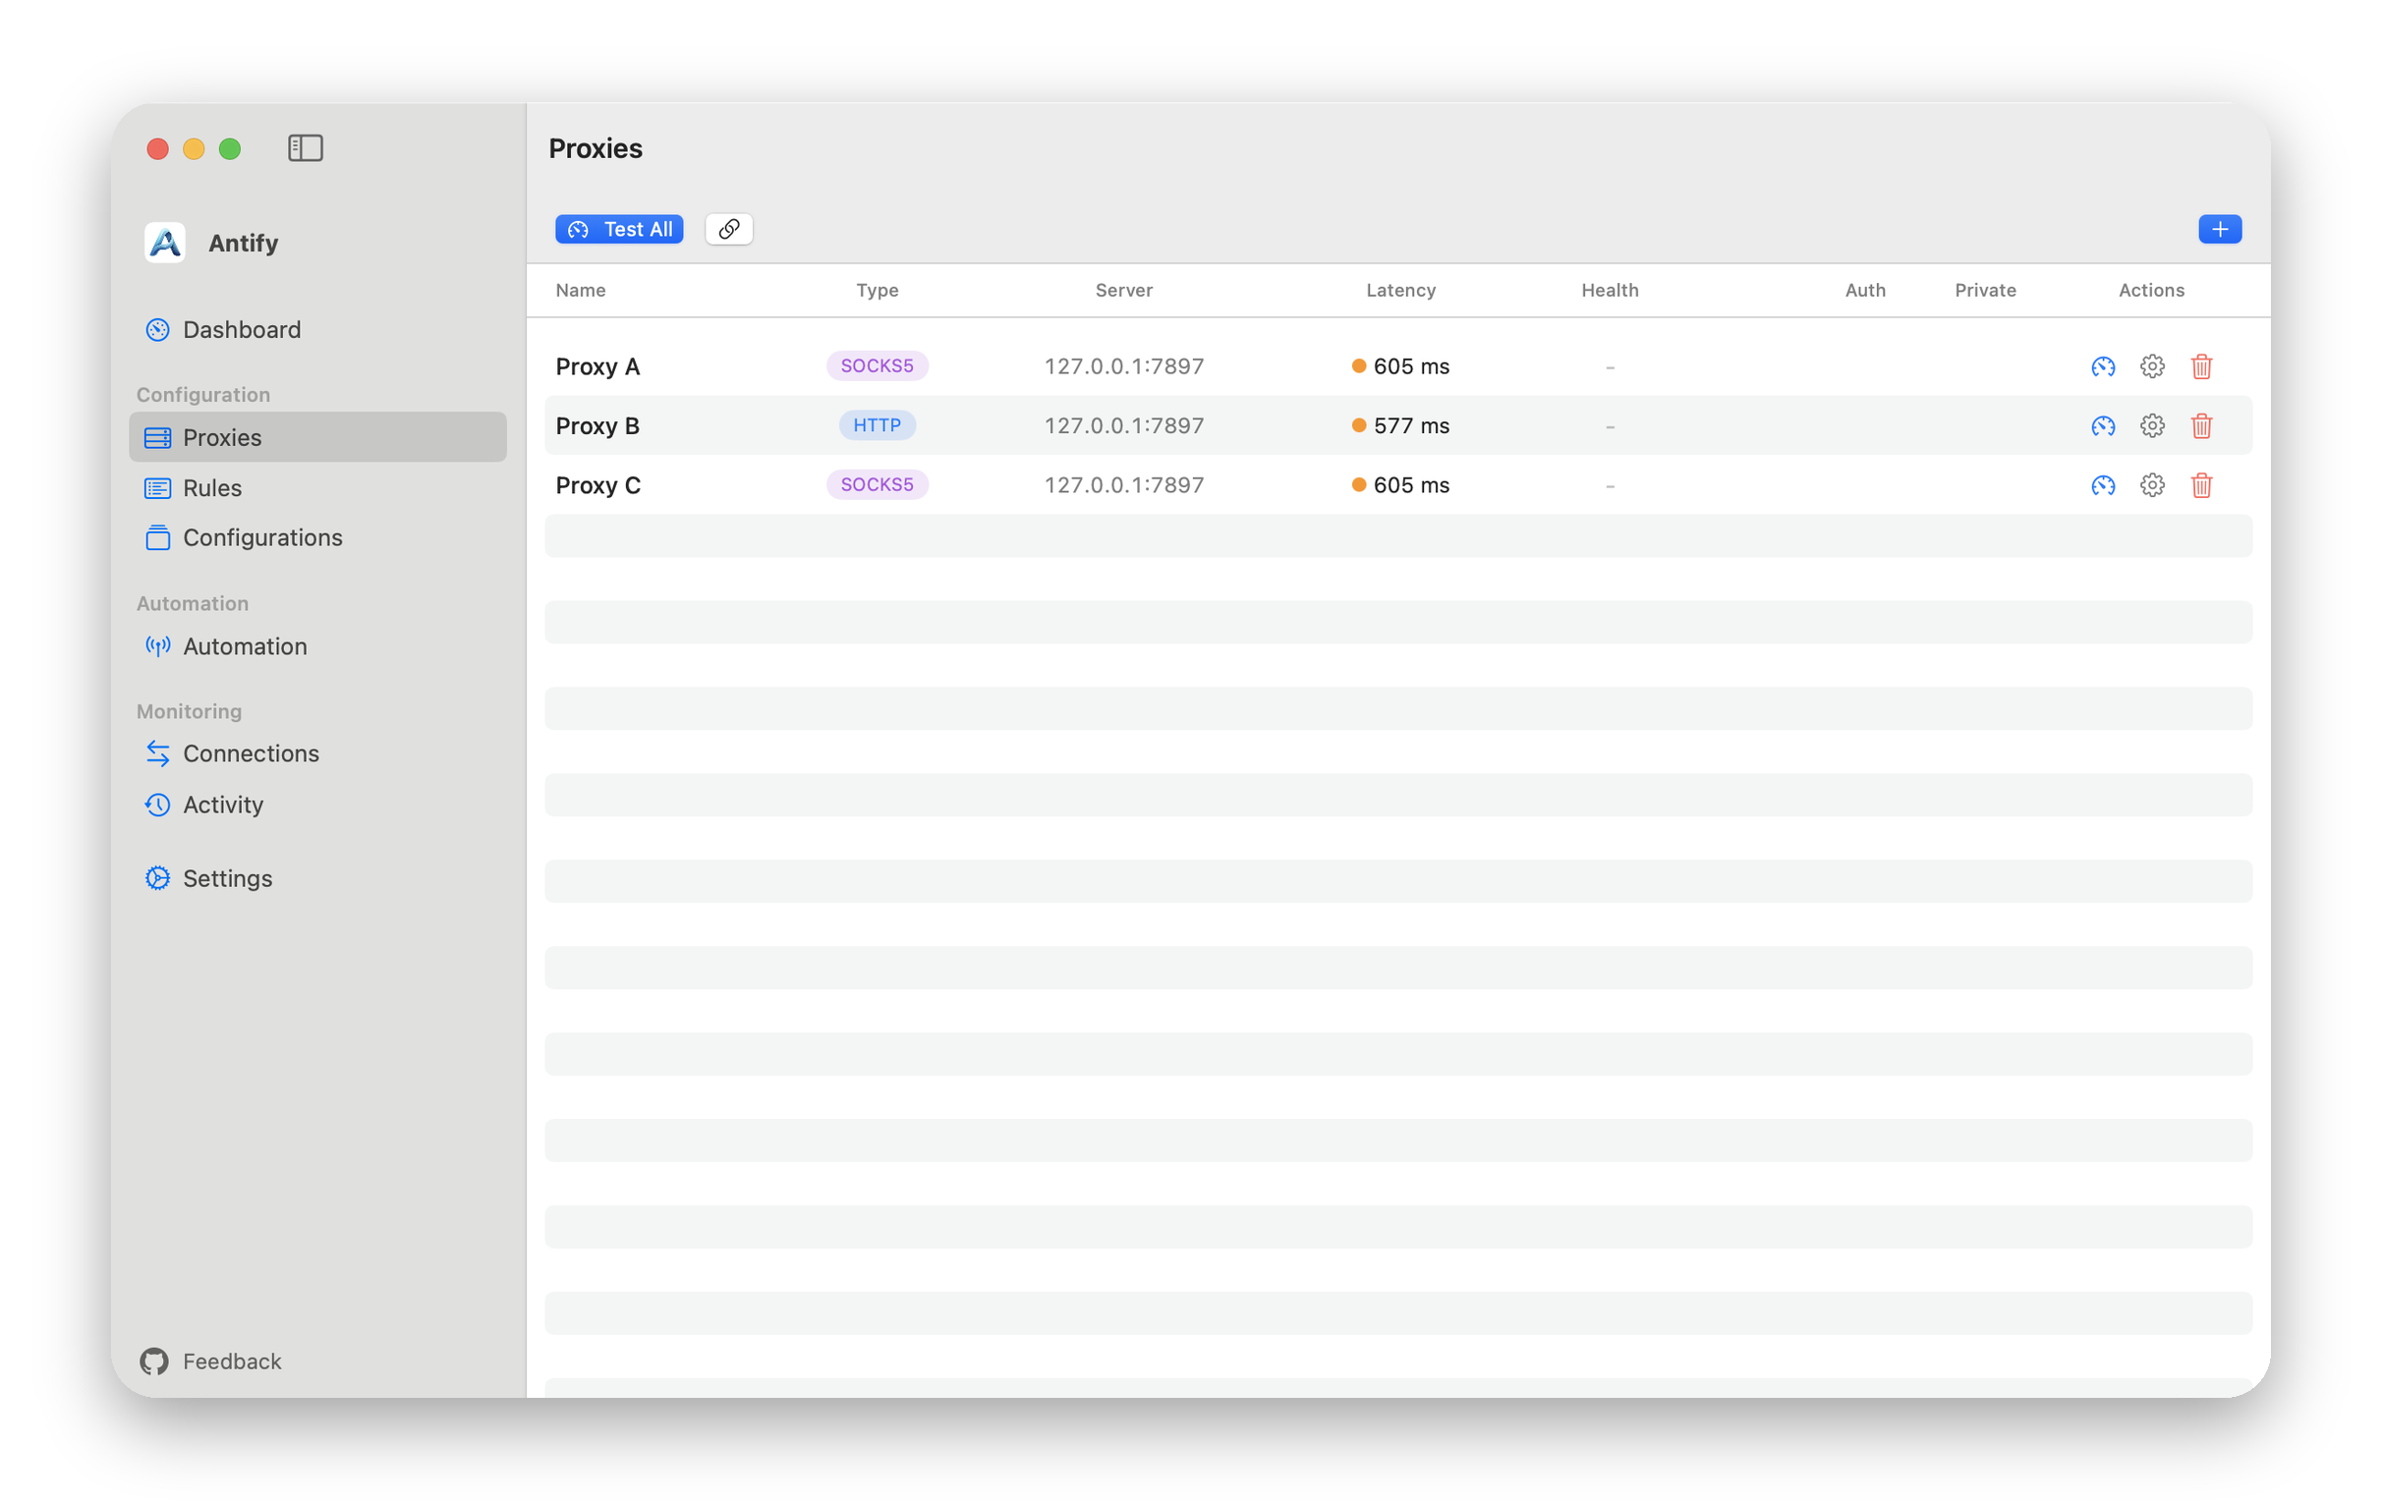Select the Proxy B name
2382x1501 pixels.
click(x=597, y=426)
